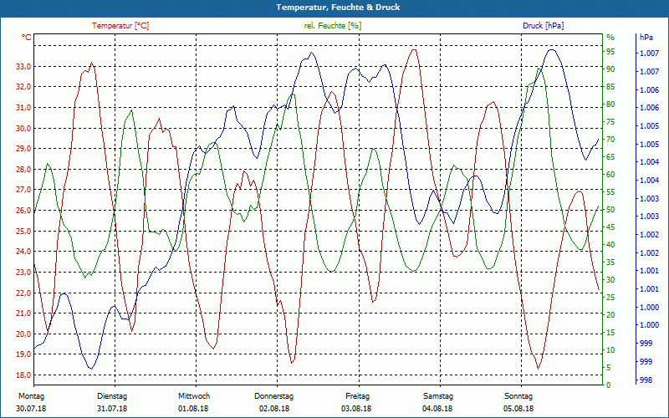The width and height of the screenshot is (669, 418).
Task: Click the blue "hPa" axis unit label
Action: (646, 38)
